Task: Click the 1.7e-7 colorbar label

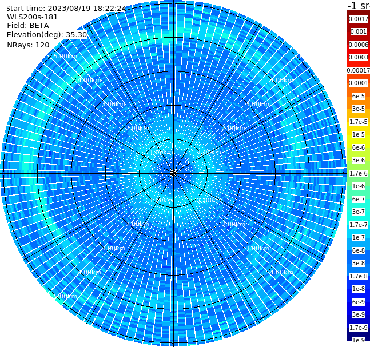Action: pyautogui.click(x=359, y=225)
